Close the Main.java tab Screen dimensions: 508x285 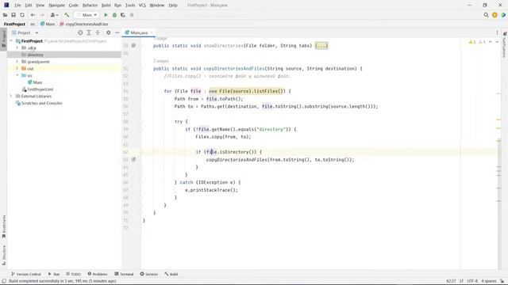click(152, 32)
